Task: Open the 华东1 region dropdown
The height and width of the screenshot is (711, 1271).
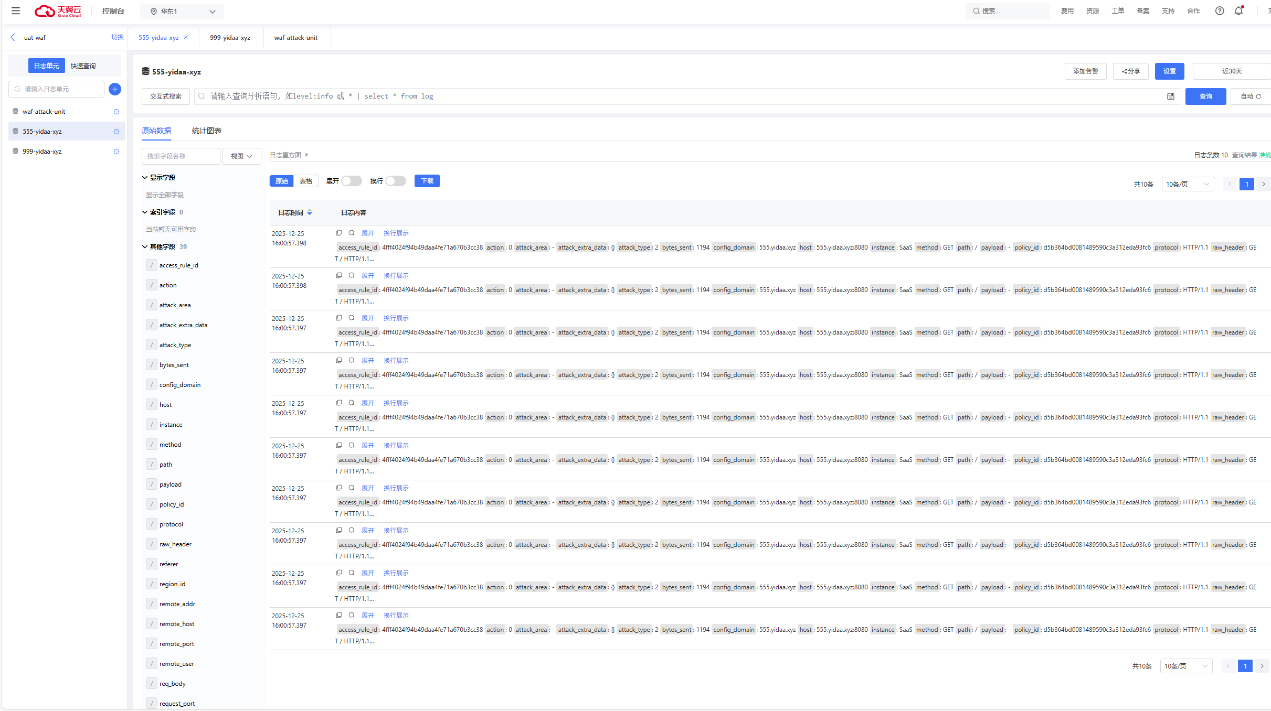Action: click(x=182, y=11)
